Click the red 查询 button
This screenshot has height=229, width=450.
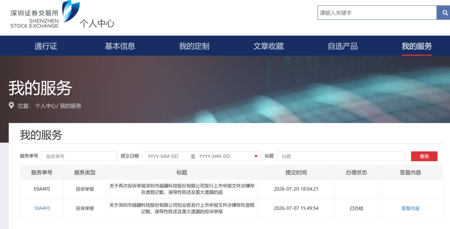pyautogui.click(x=424, y=156)
